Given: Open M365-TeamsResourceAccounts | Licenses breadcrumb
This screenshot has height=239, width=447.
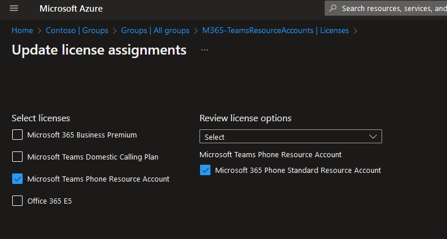Looking at the screenshot, I should [x=275, y=30].
